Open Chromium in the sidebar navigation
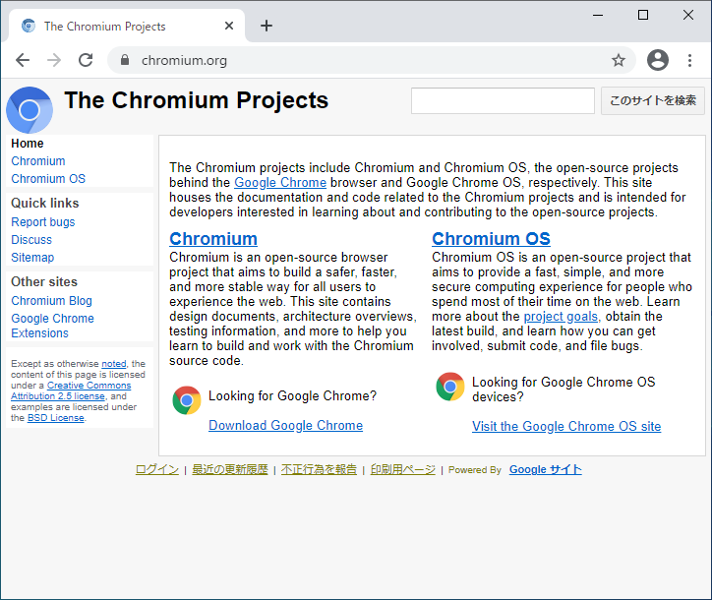This screenshot has height=600, width=712. click(38, 161)
